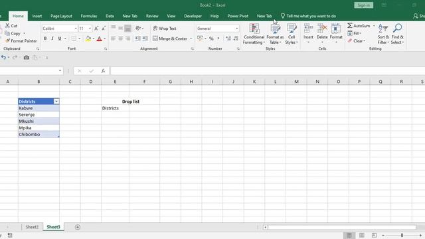Expand the Alignment group dialog launcher

pos(192,48)
